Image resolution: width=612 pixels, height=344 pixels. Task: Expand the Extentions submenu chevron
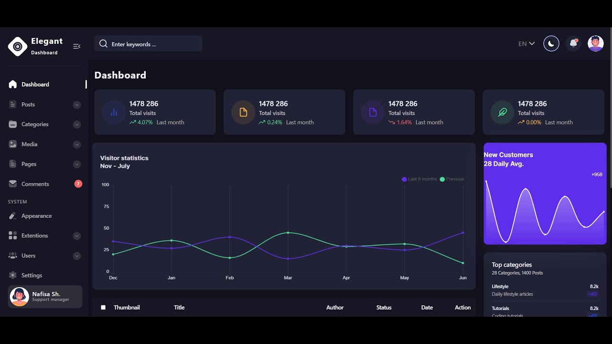click(x=77, y=236)
